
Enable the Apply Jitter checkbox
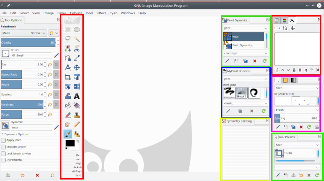[3, 140]
